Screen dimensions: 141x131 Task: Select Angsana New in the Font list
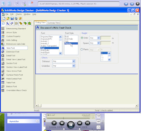tap(47, 37)
